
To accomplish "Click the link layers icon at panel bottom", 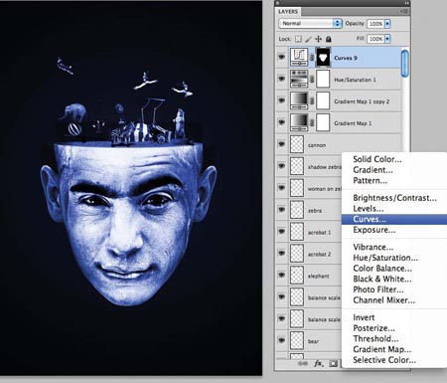I will (x=302, y=364).
